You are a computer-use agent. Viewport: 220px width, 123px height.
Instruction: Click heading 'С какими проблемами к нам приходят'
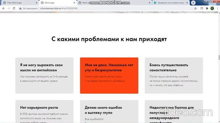[x=109, y=39]
